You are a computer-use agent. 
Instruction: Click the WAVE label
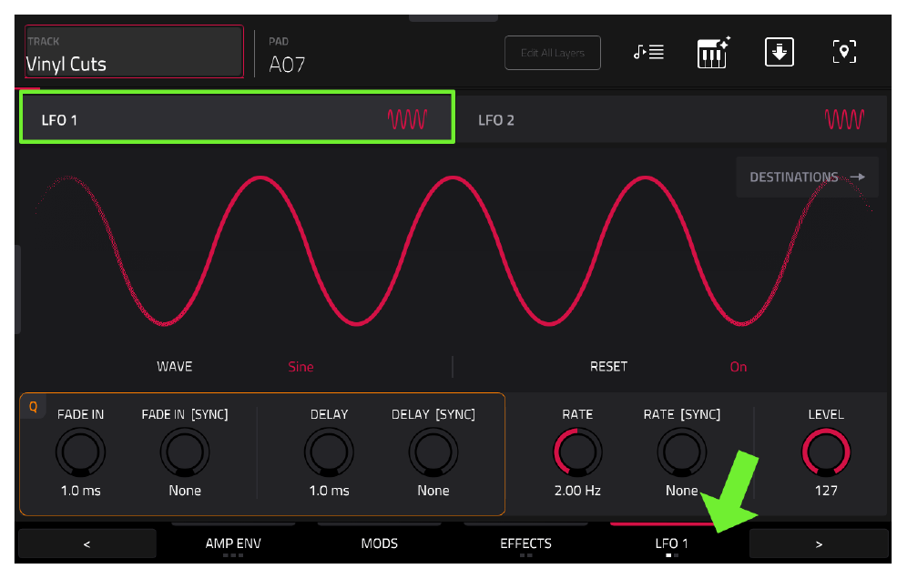click(x=174, y=367)
